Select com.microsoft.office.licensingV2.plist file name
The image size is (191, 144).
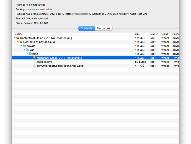[x=60, y=66]
